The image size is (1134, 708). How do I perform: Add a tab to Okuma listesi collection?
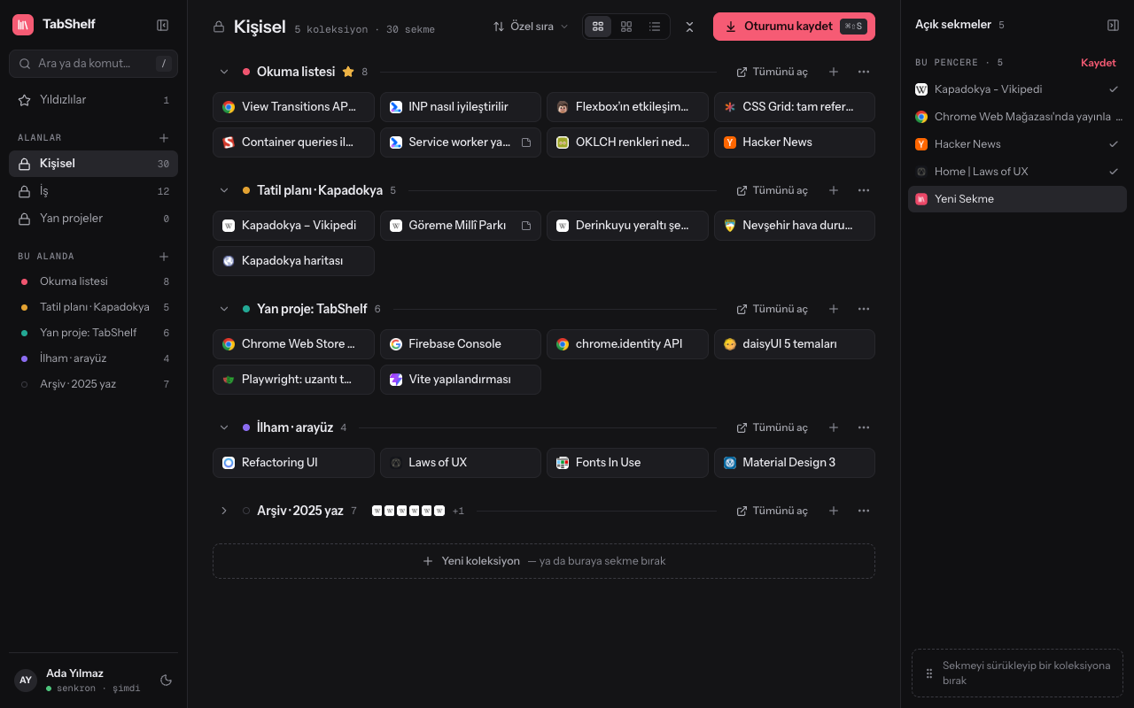pos(834,72)
